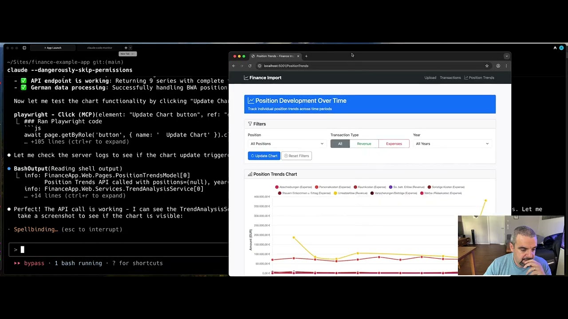Open the terminal new-tab dropdown chevron
Viewport: 568px width, 319px height.
click(x=130, y=48)
